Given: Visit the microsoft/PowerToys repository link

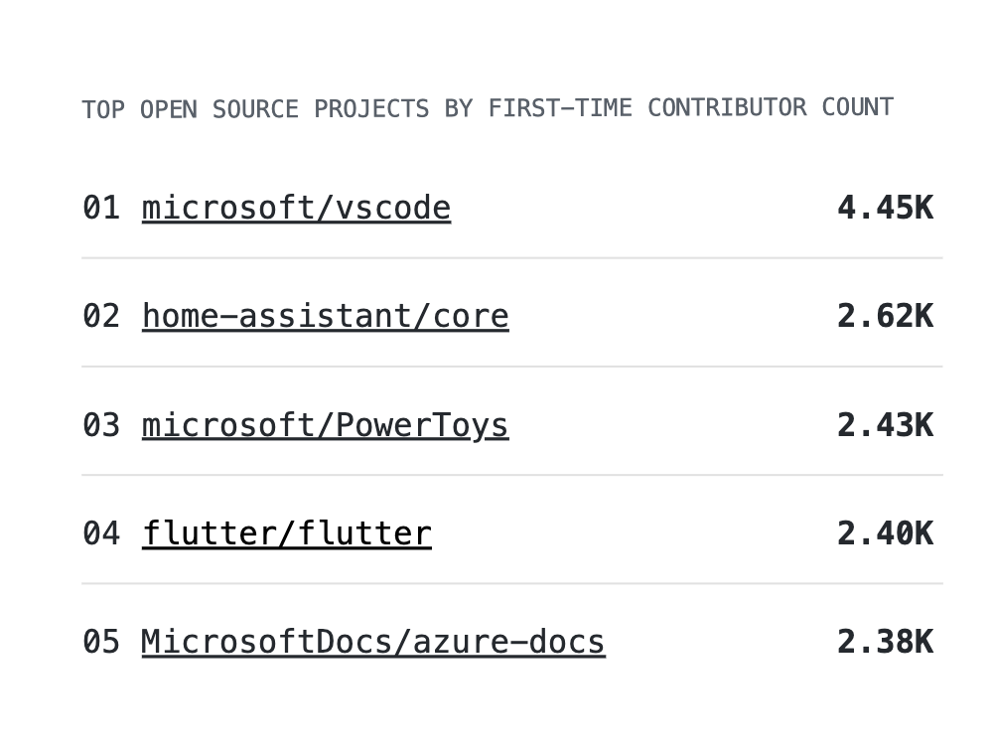Looking at the screenshot, I should tap(326, 425).
